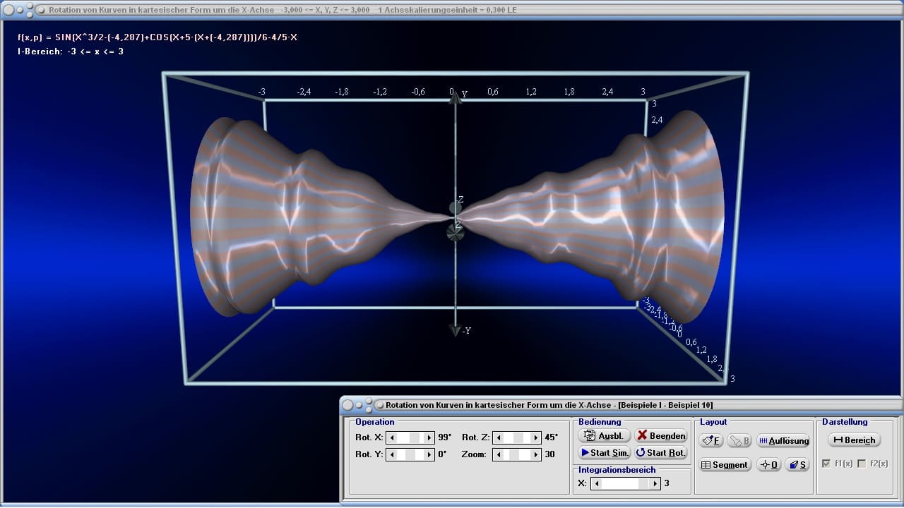Screen dimensions: 904x508
Task: Decrease Integrationsbereich X with left arrow
Action: click(597, 484)
